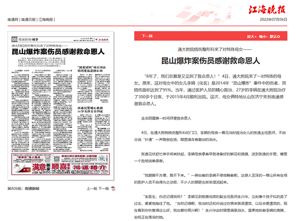Image resolution: width=296 pixels, height=221 pixels.
Task: Click the 2022年07月06日 date text
Action: click(273, 20)
